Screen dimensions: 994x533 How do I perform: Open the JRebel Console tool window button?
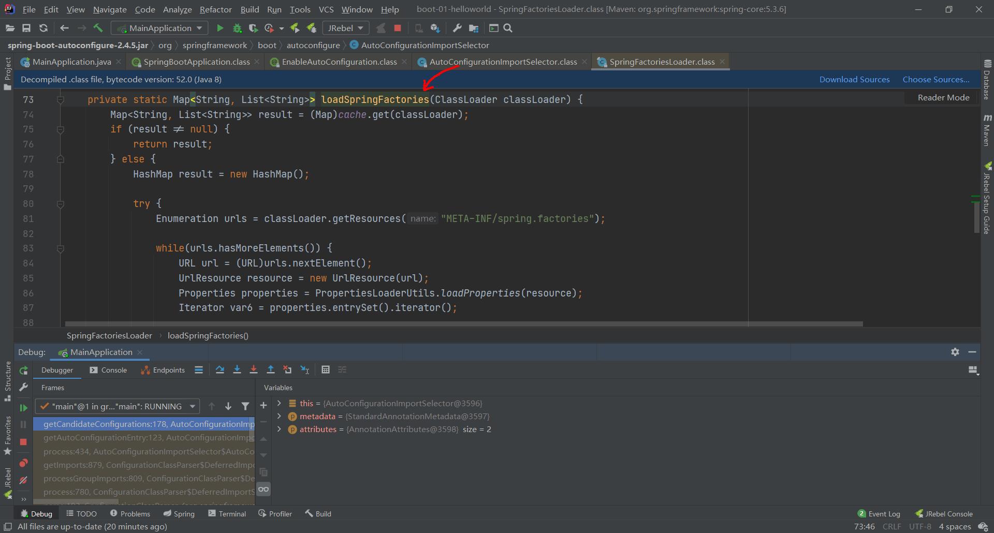point(944,514)
